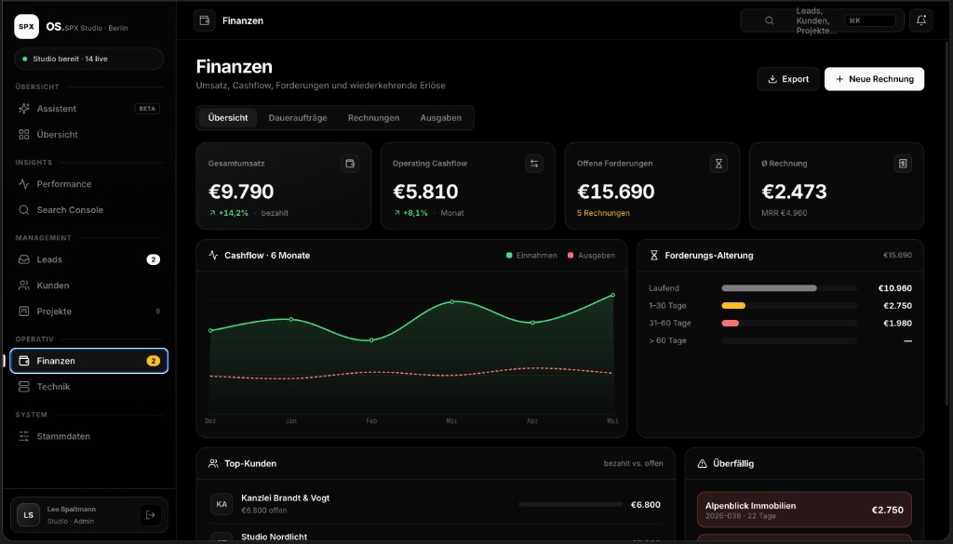Click the BETA badge next to Assistent
953x544 pixels.
(x=147, y=109)
